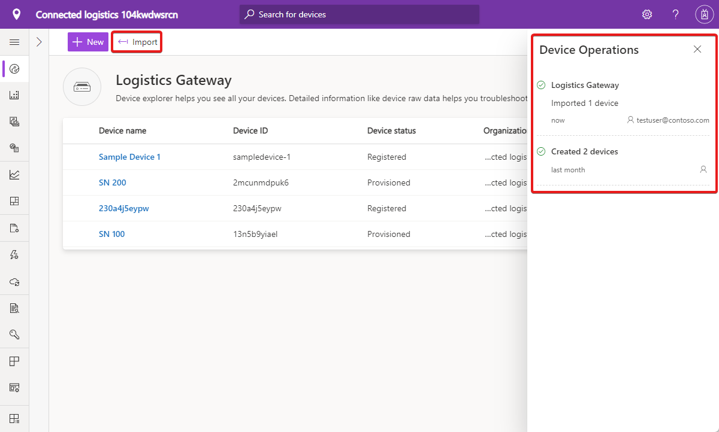Screen dimensions: 719x432
Task: Open Application settings layout icon
Action: click(x=14, y=361)
